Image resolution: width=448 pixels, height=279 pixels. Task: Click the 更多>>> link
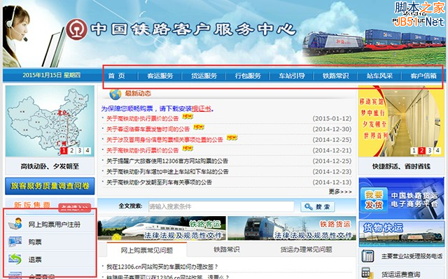point(340,192)
